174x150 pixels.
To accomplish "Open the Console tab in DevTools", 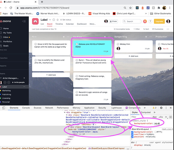I will coord(26,108).
